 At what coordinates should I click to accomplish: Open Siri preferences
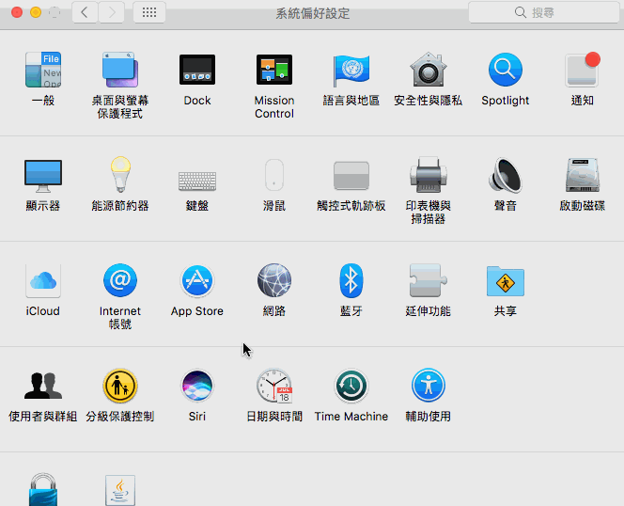(x=197, y=386)
